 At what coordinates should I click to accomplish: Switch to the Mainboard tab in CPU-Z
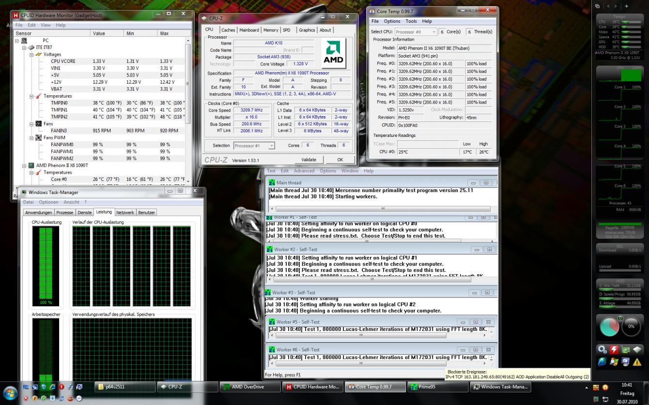(x=249, y=30)
